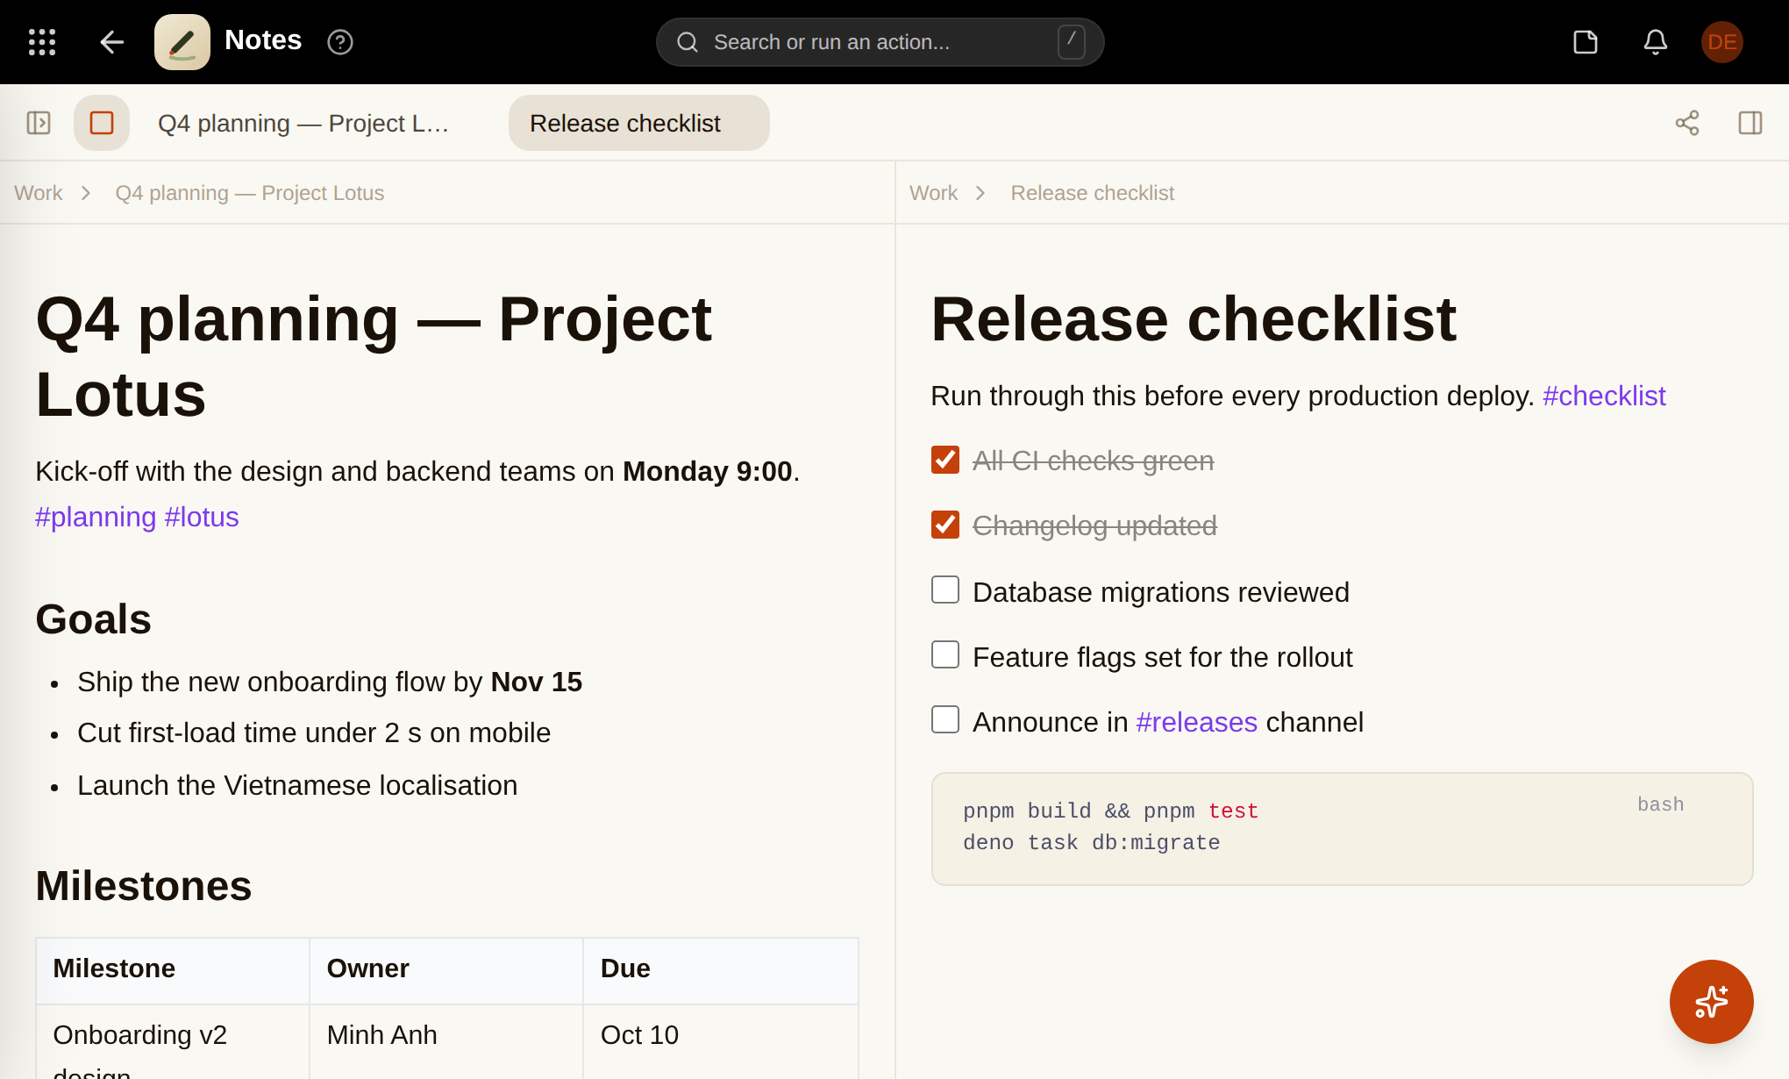The height and width of the screenshot is (1079, 1789).
Task: Click the slash shortcut key hint
Action: tap(1072, 41)
